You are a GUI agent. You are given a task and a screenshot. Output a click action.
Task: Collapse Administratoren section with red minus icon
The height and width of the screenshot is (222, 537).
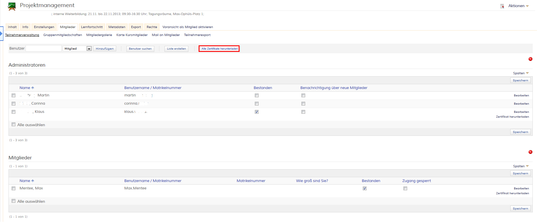tap(530, 59)
